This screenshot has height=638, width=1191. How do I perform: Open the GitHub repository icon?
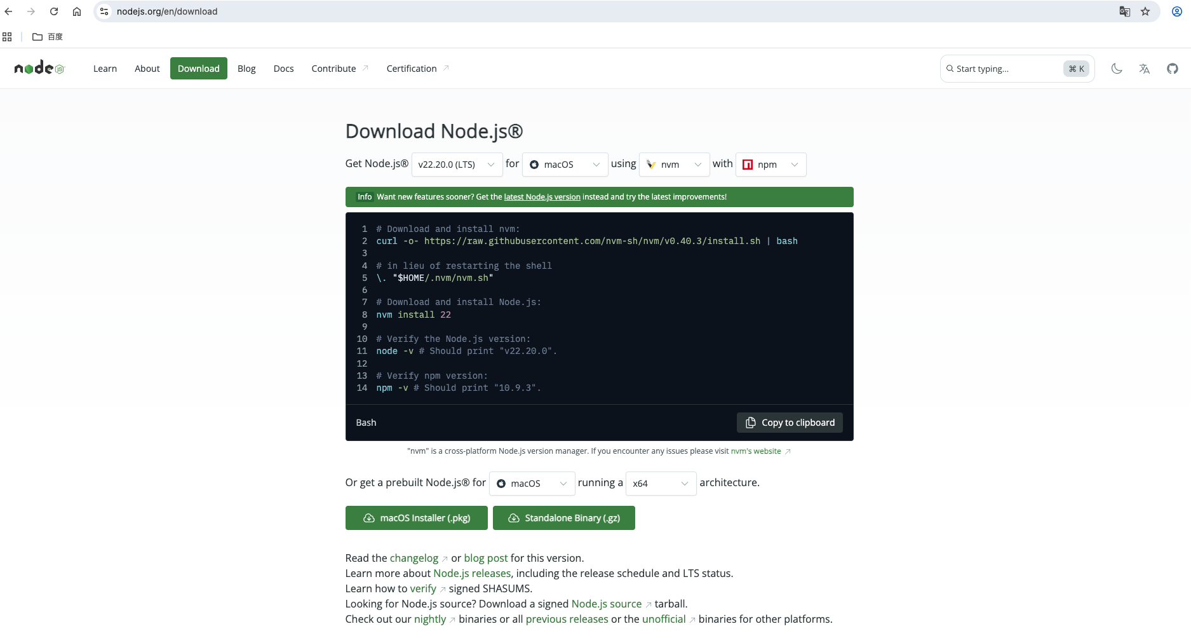(1173, 69)
